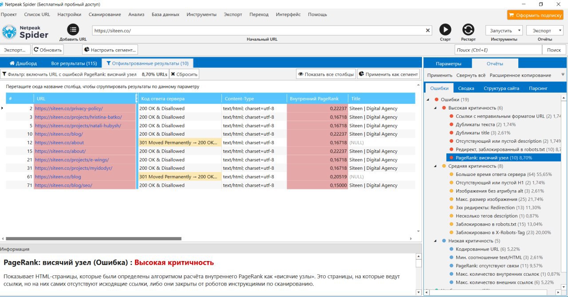Switch to Все результаты (115) tab
This screenshot has width=568, height=297.
pos(74,63)
